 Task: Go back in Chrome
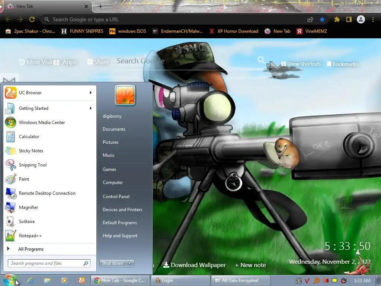8,19
